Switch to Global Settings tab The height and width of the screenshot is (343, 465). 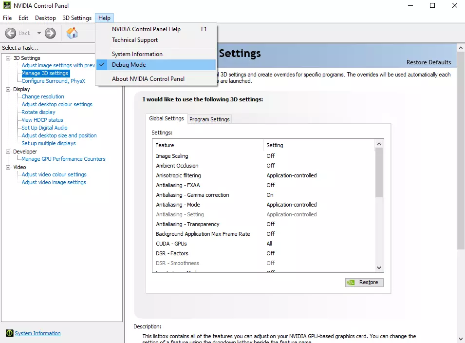(x=167, y=118)
